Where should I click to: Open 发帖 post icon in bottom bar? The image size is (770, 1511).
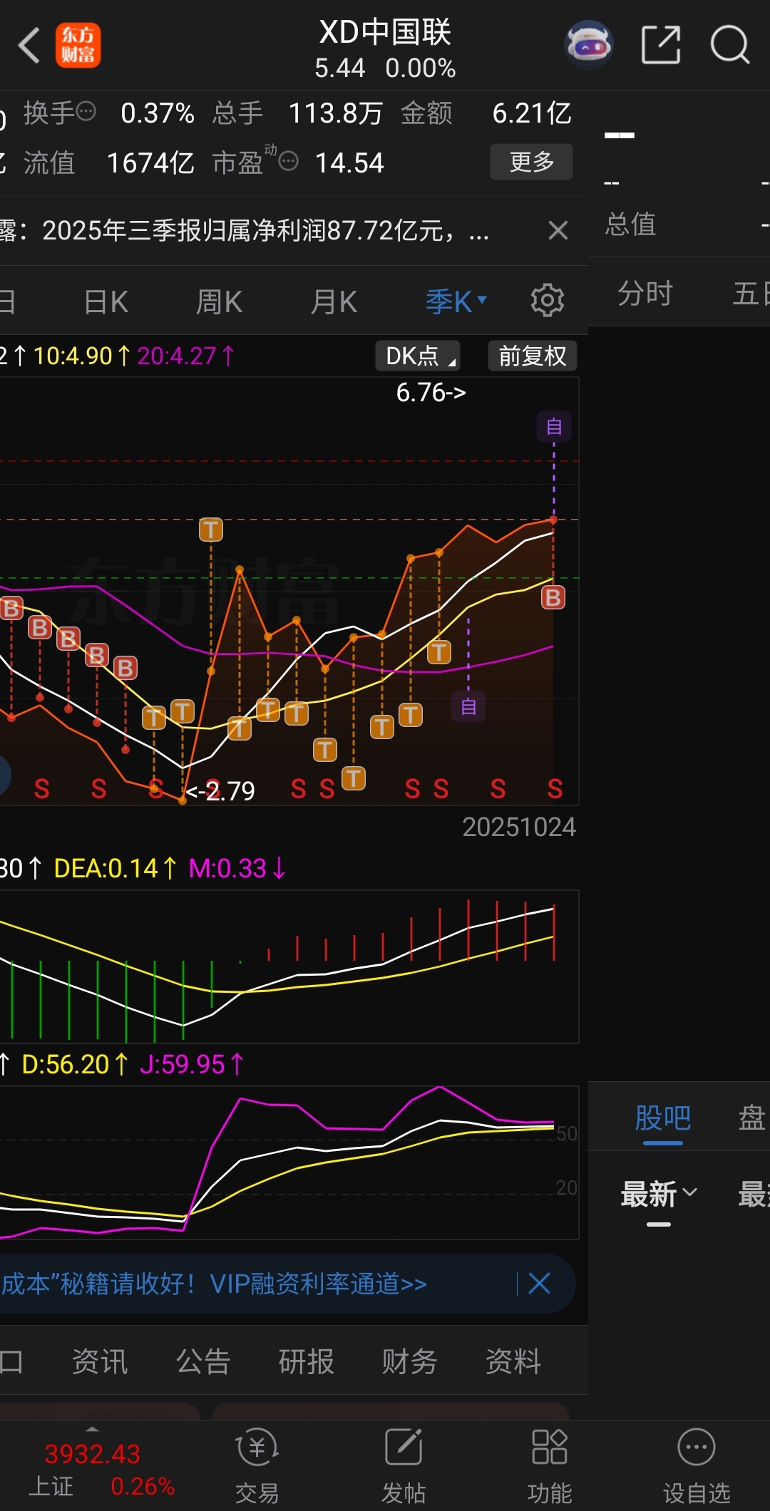[404, 1465]
